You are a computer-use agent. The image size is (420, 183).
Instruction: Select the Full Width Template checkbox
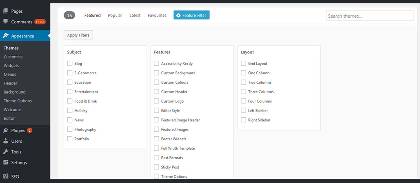[156, 148]
